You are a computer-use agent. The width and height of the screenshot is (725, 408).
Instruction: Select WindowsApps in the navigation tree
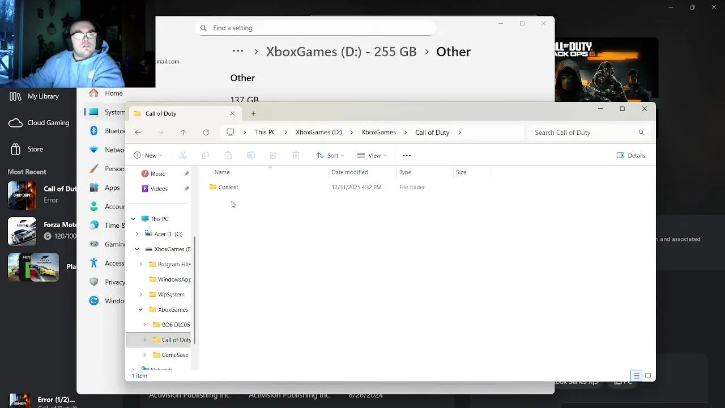[x=169, y=279]
